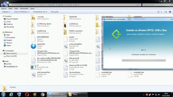
Task: Click the Nova pasta button
Action: [55, 12]
